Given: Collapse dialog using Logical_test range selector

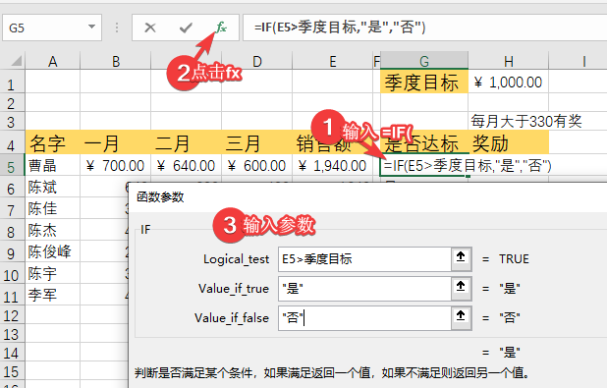Looking at the screenshot, I should click(461, 258).
